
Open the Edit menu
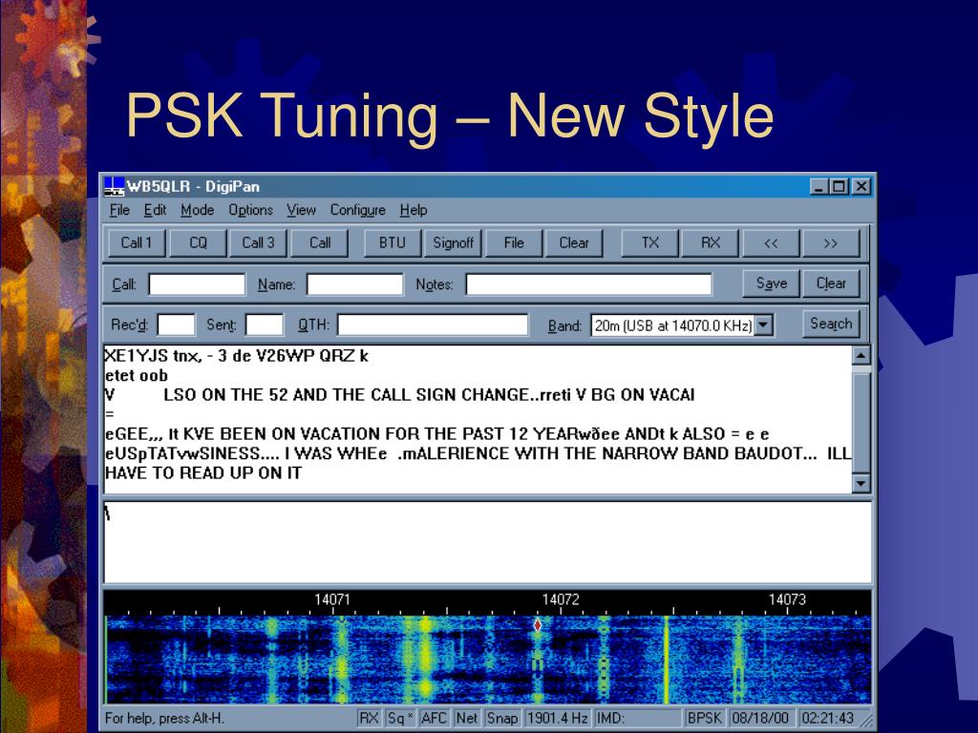point(155,210)
